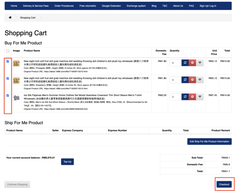Viewport: 239px width, 196px height.
Task: Uncheck the Pineapple doll item checkbox
Action: tap(8, 61)
